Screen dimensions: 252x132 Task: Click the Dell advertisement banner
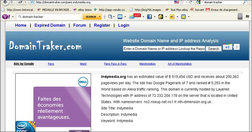53,103
